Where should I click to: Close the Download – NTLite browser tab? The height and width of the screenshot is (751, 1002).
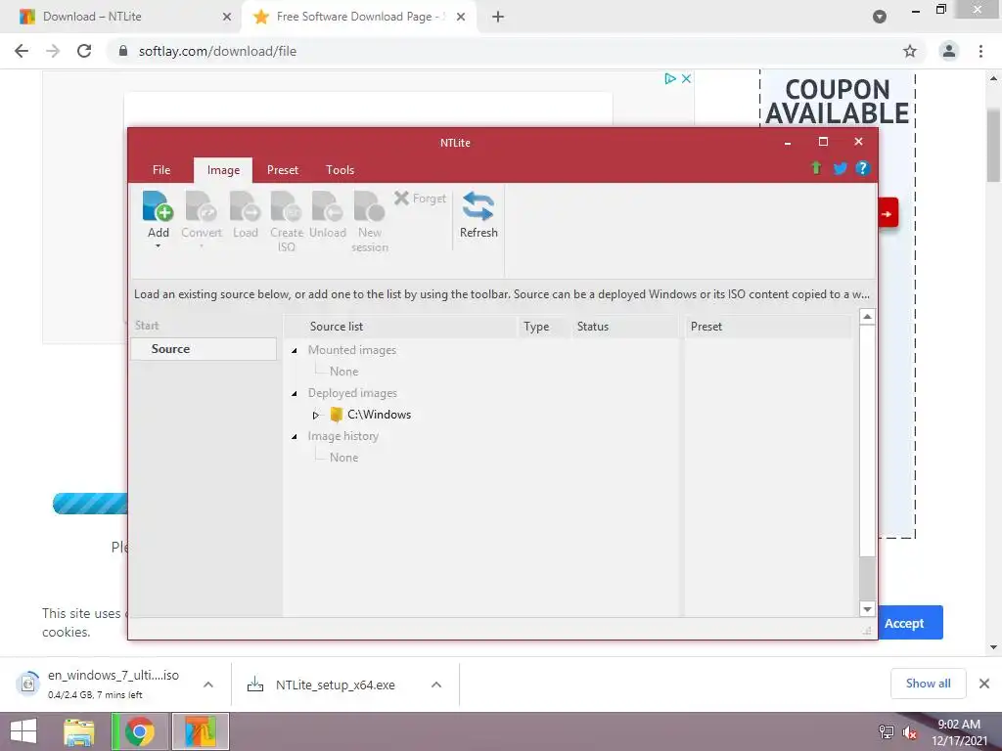point(227,17)
